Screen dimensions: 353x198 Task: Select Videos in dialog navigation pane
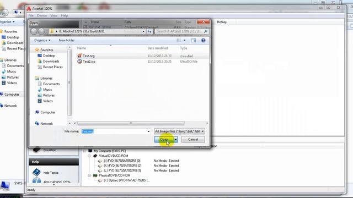coord(48,101)
